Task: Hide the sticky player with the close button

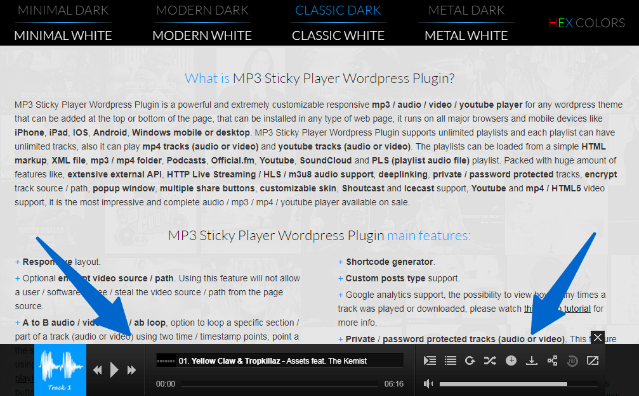Action: coord(597,338)
